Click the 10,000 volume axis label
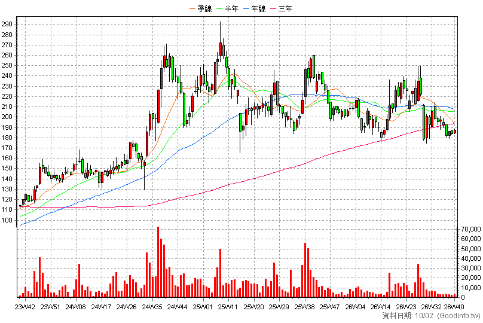This screenshot has width=483, height=323. pyautogui.click(x=470, y=288)
